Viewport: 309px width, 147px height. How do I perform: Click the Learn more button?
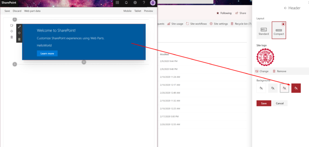click(47, 53)
